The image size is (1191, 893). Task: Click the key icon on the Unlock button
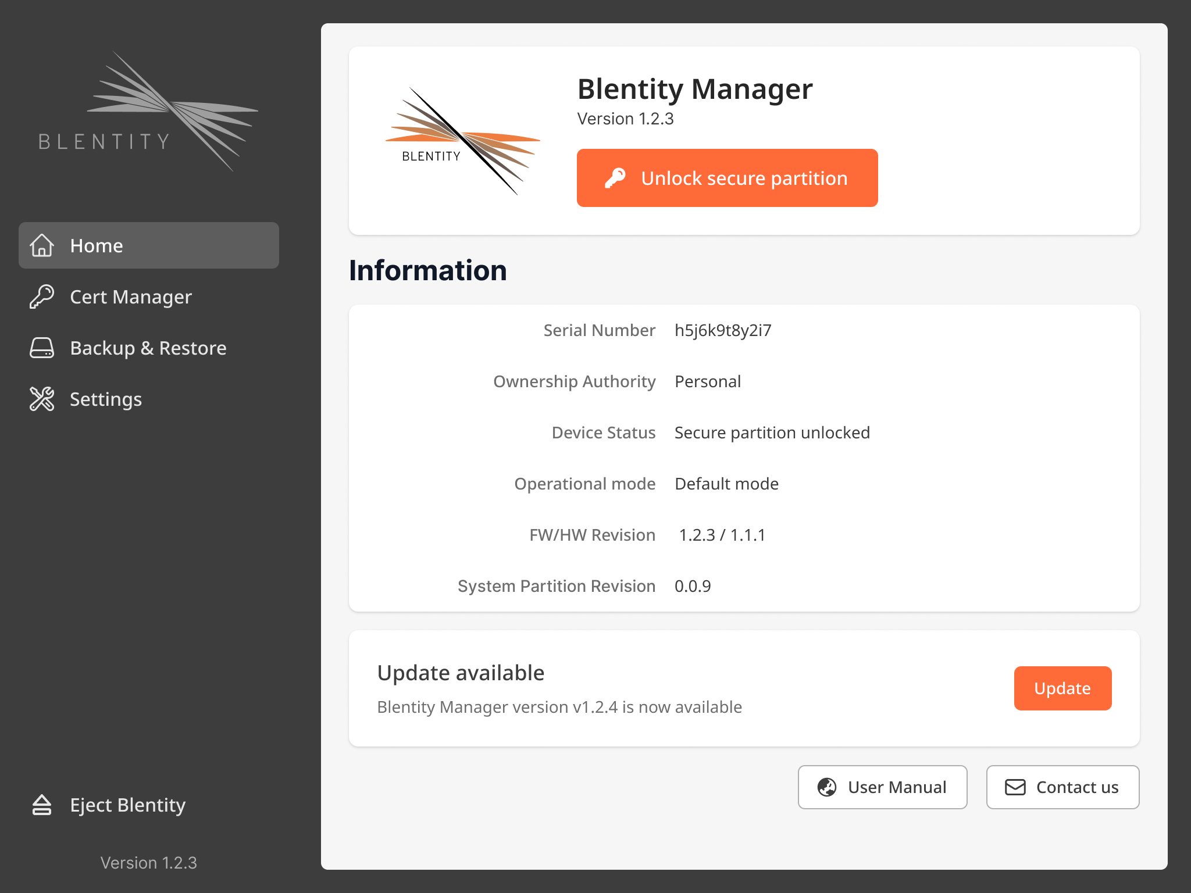pyautogui.click(x=615, y=178)
